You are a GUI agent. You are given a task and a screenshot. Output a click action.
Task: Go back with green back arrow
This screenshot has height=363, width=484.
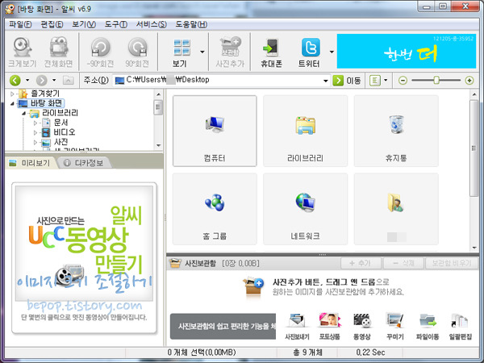15,81
